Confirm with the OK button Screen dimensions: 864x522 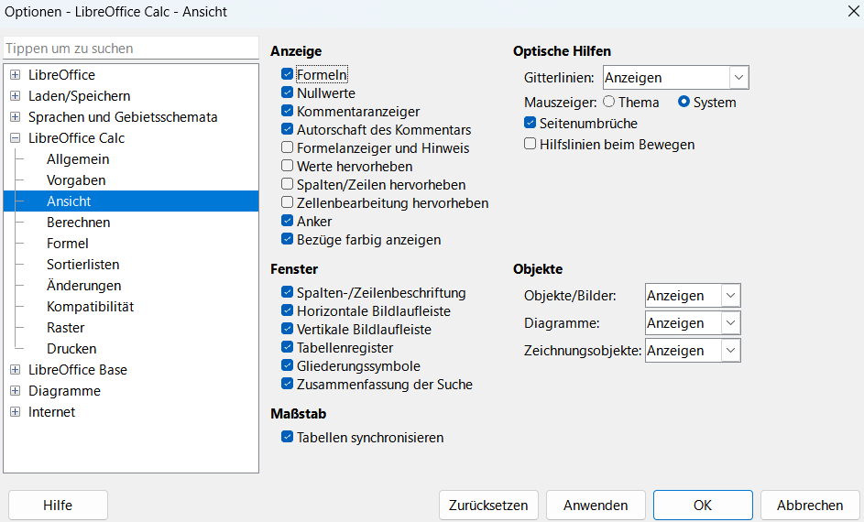pyautogui.click(x=703, y=505)
